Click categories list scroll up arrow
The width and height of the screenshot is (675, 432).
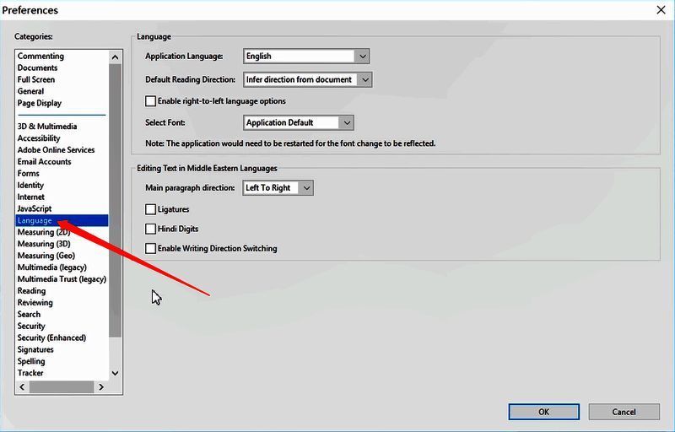(115, 57)
